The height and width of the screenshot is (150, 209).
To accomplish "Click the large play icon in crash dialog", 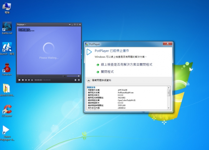I will [x=89, y=52].
